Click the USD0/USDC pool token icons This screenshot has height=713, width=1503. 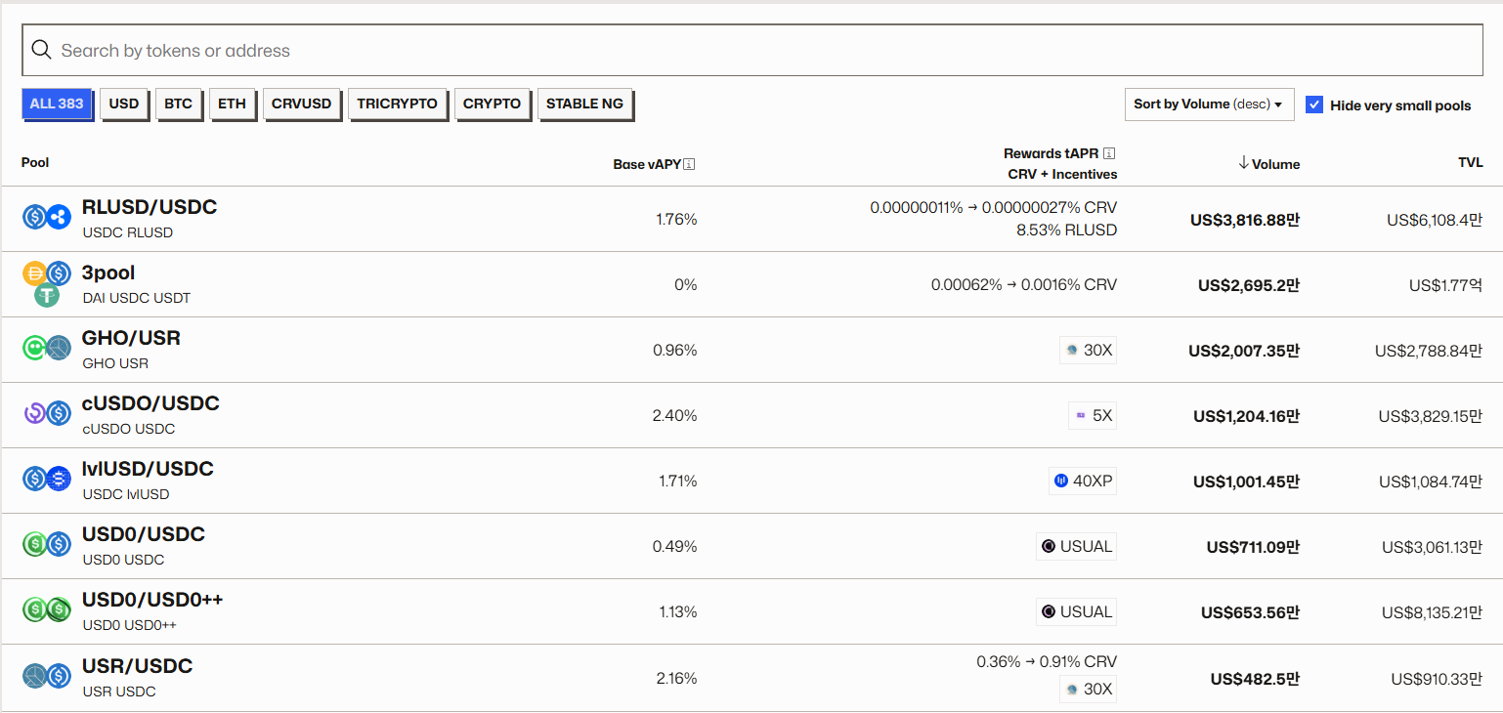pyautogui.click(x=47, y=544)
